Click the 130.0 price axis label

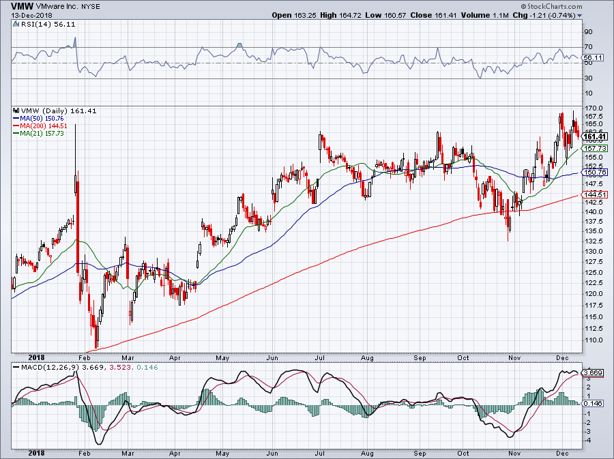coord(594,251)
